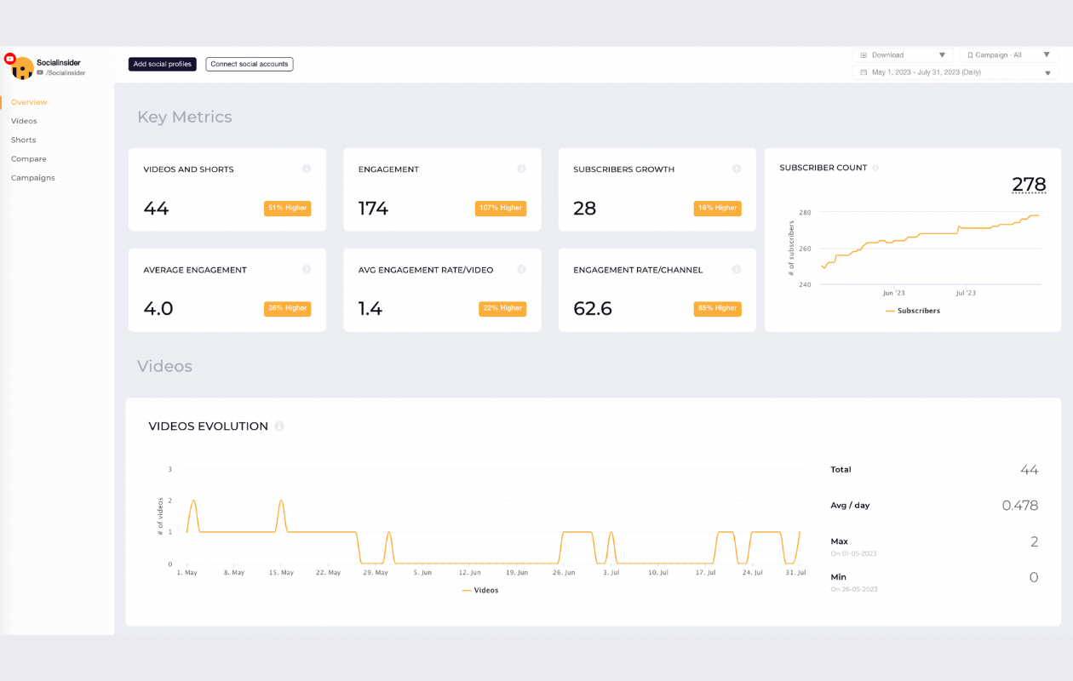Screen dimensions: 1073x681
Task: Go to the Overview section
Action: [29, 102]
